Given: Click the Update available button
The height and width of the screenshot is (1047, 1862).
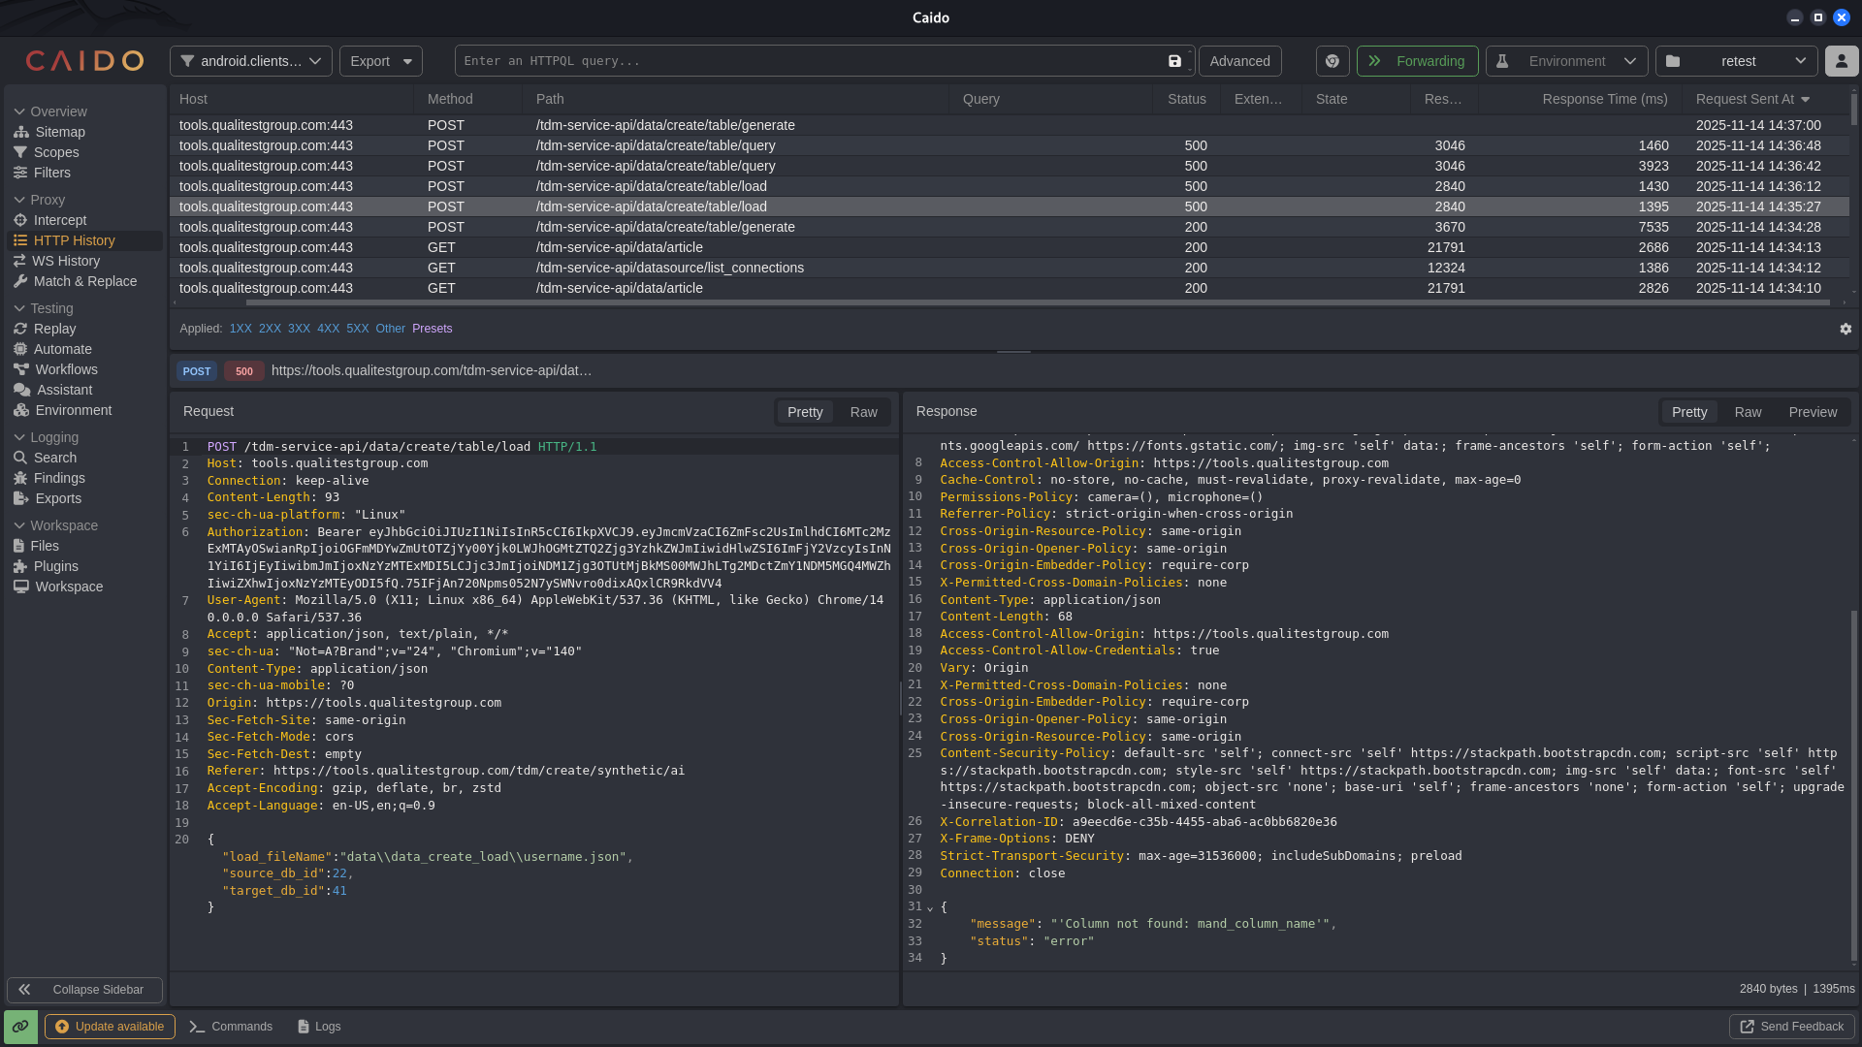Looking at the screenshot, I should (110, 1027).
